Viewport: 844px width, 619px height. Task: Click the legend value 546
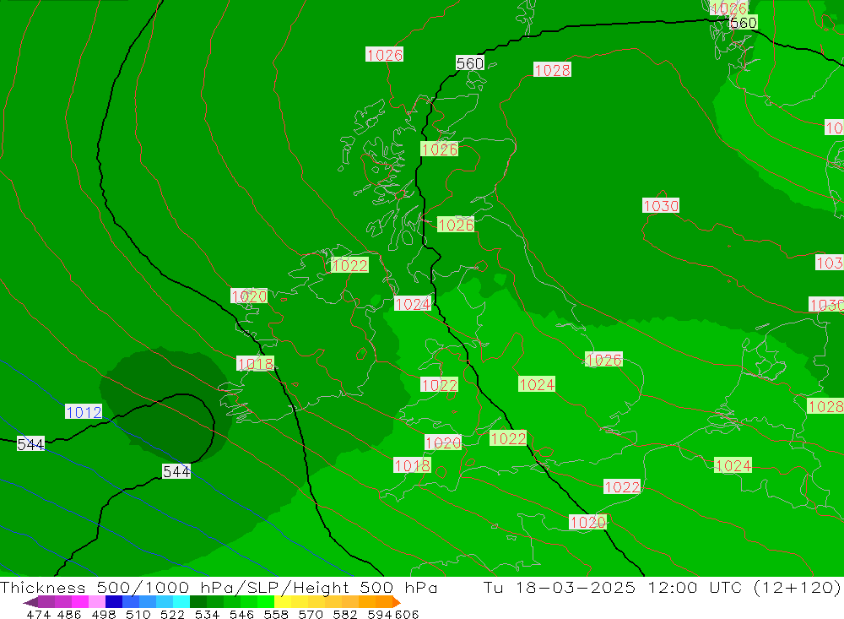pos(241,614)
